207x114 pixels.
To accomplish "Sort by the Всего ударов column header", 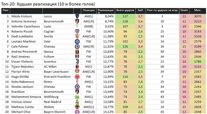I will tap(125, 10).
